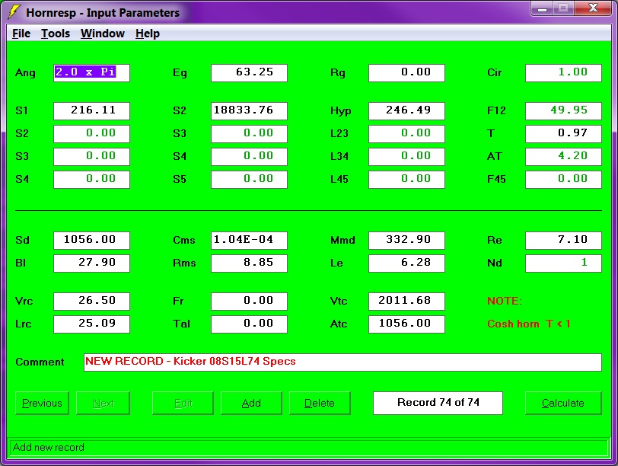Click the Atc field showing 1056.00
Image resolution: width=618 pixels, height=466 pixels.
(x=406, y=324)
